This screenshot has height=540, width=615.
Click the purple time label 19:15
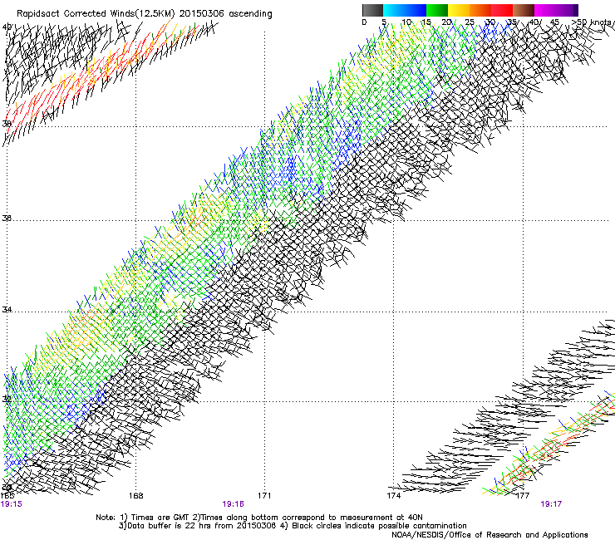[x=12, y=504]
